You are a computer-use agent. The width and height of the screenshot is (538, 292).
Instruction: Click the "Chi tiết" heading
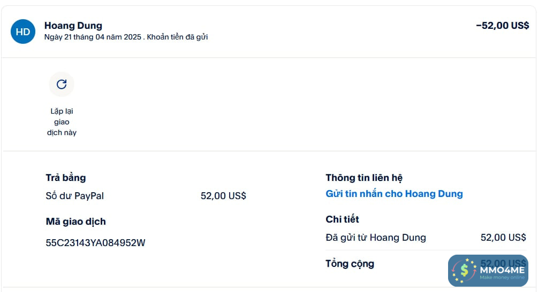(x=342, y=219)
